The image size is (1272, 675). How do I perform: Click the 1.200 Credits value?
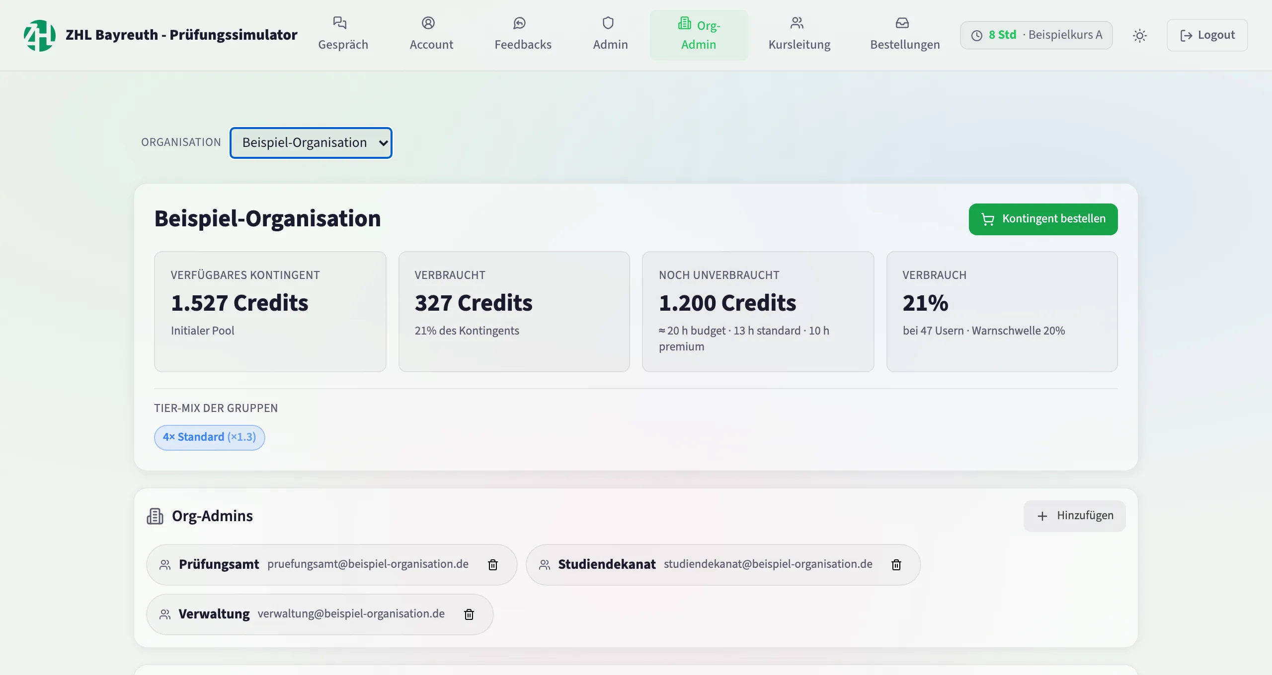tap(727, 303)
